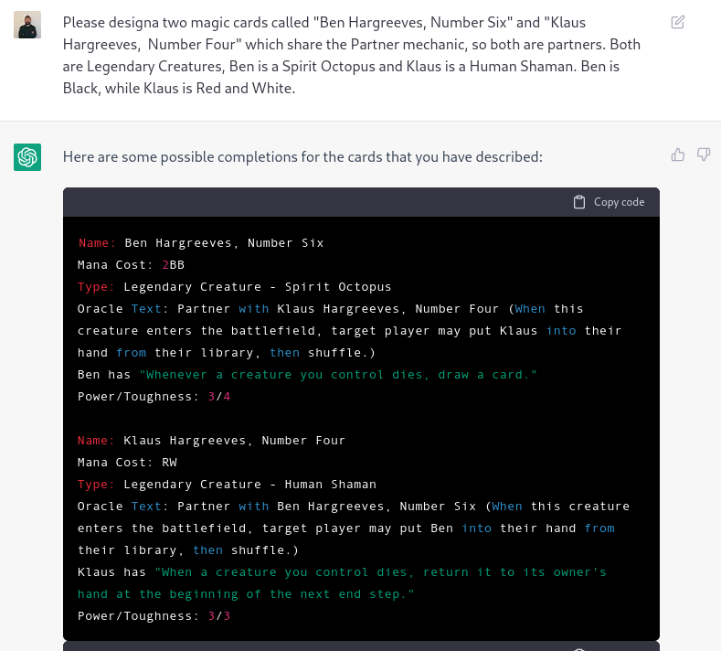The width and height of the screenshot is (721, 651).
Task: Click 'Here are some possible completions' sentence
Action: [302, 157]
